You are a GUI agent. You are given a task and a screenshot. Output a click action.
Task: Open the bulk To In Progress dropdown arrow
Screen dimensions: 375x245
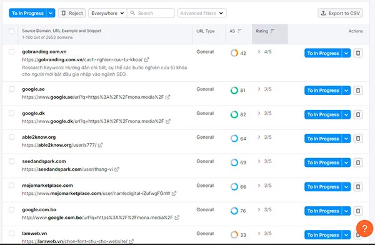coord(51,13)
